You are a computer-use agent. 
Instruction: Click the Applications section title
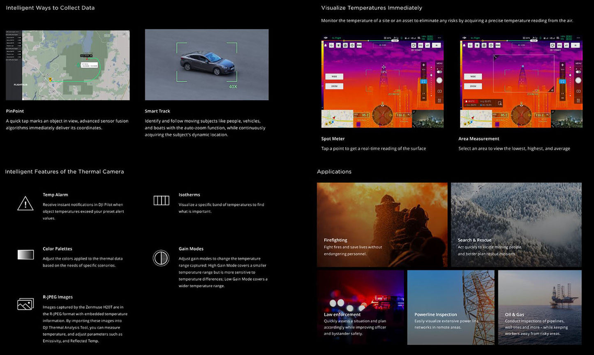334,172
